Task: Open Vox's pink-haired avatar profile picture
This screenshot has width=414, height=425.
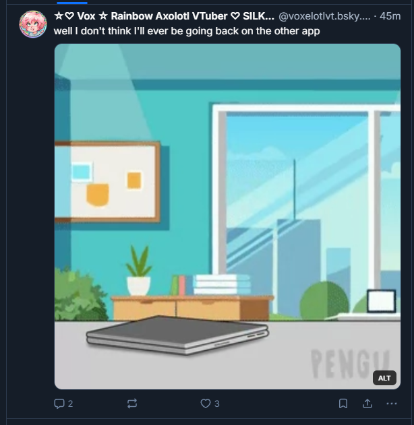Action: pyautogui.click(x=33, y=24)
